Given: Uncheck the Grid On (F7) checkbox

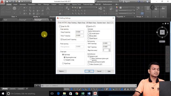Looking at the screenshot, I should point(87,26).
